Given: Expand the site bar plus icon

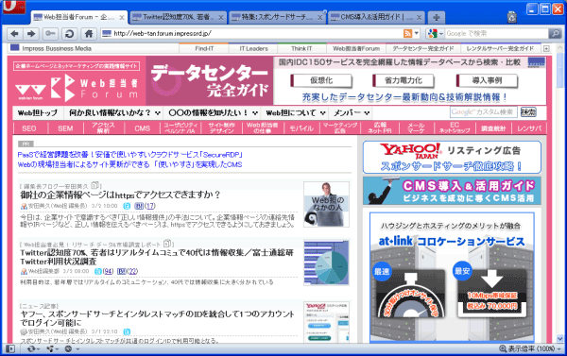Looking at the screenshot, I should 546,48.
